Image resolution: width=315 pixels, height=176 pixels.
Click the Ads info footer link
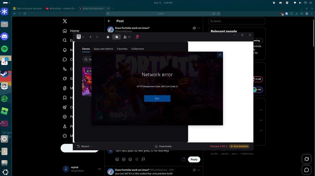click(225, 154)
